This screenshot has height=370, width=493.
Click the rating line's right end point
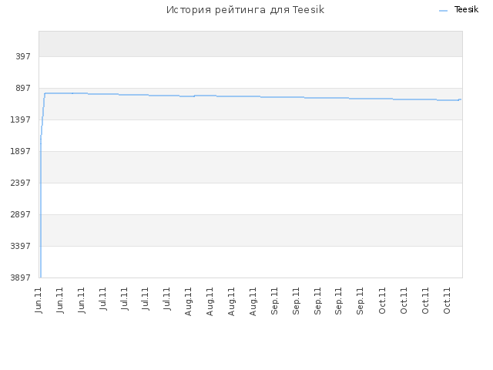(x=461, y=99)
